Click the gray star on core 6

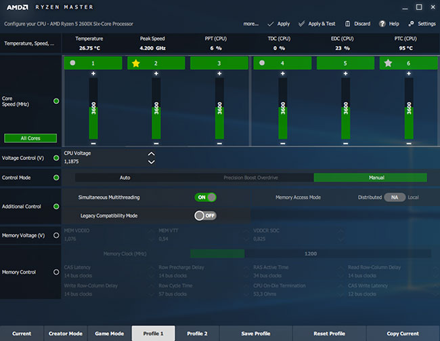[388, 63]
